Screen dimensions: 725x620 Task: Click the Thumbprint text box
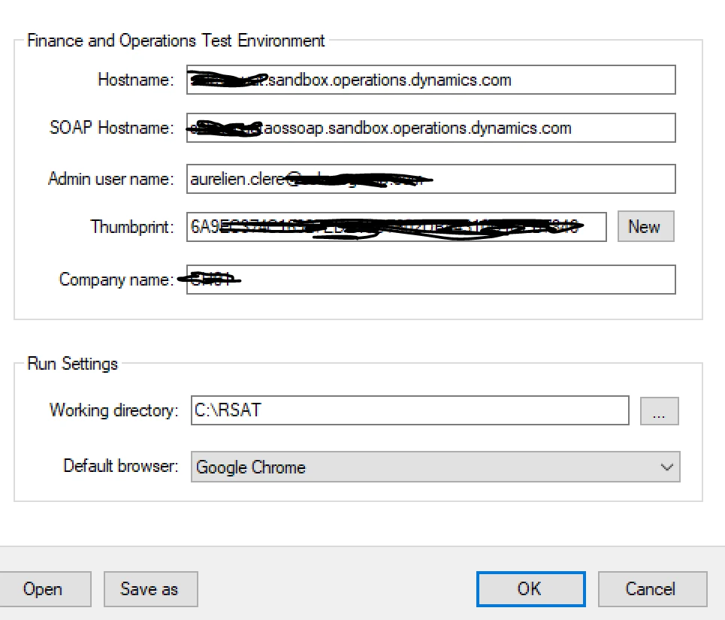tap(396, 227)
